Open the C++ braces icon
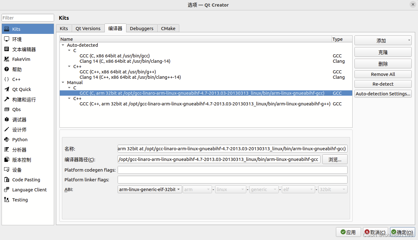The width and height of the screenshot is (418, 240). click(x=7, y=79)
